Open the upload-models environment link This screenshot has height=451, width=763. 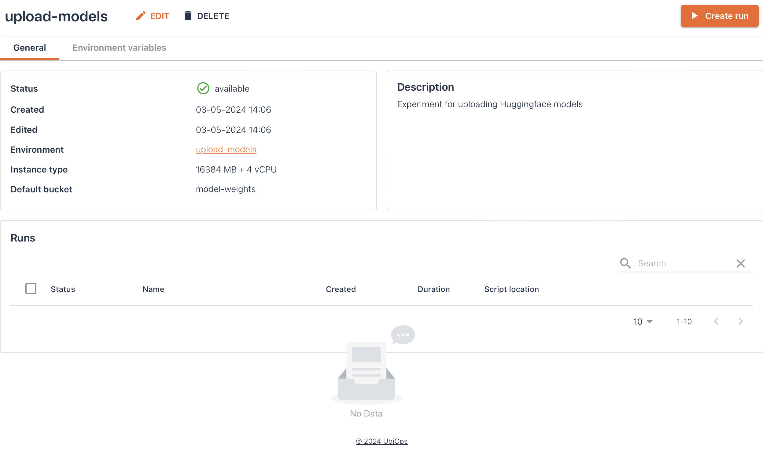(x=226, y=149)
